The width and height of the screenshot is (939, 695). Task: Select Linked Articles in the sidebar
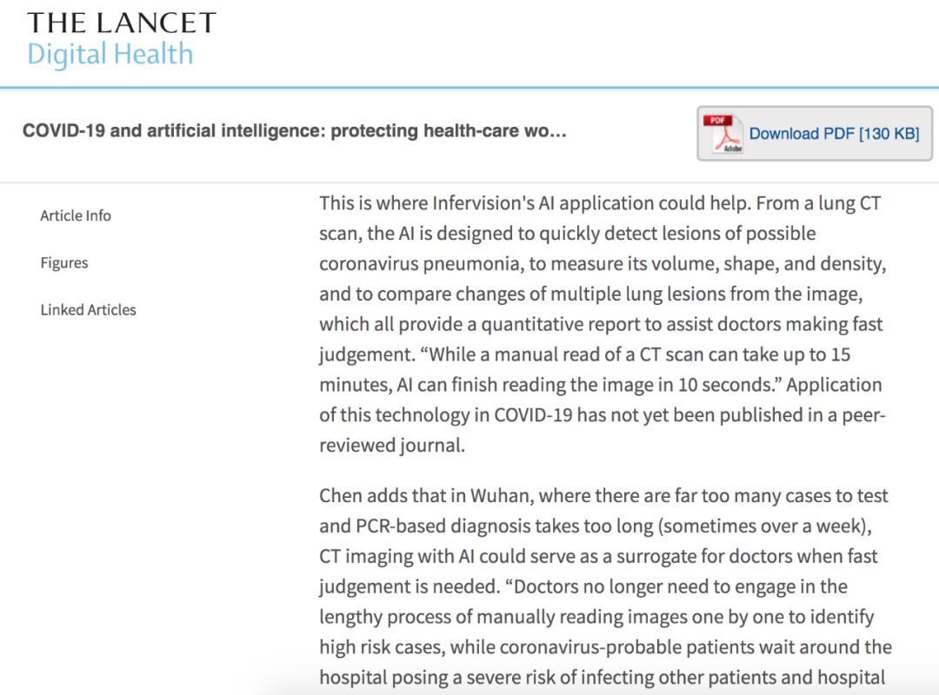coord(88,309)
